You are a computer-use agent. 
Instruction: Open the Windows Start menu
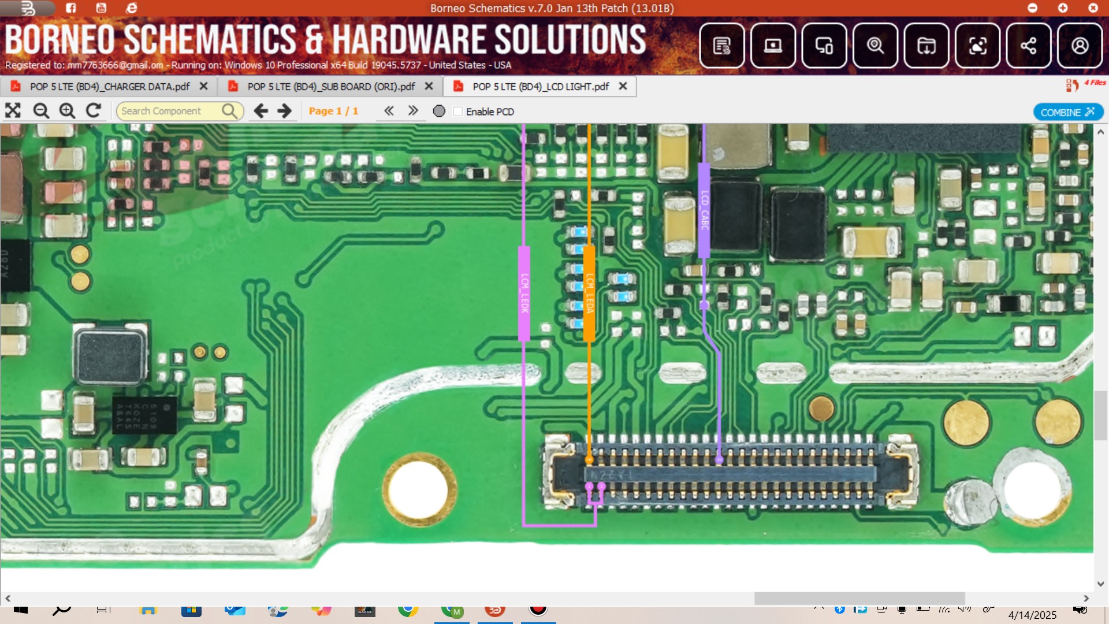point(21,611)
